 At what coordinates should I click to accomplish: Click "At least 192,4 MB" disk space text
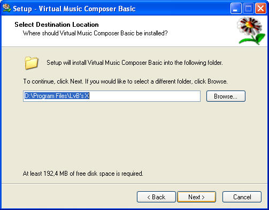coord(83,174)
